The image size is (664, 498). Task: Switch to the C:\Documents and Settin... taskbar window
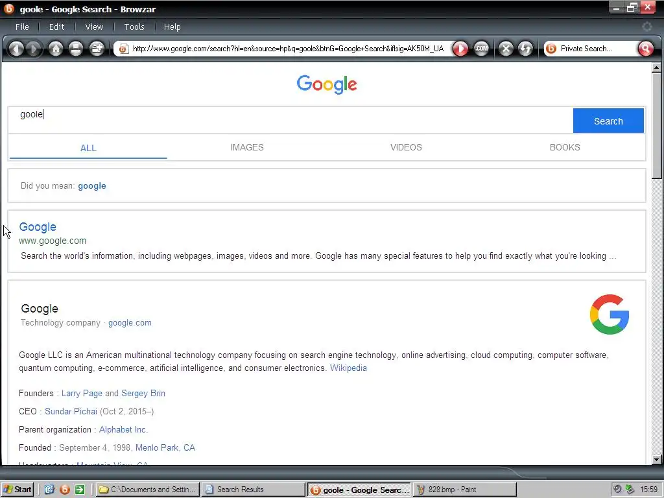click(x=147, y=490)
